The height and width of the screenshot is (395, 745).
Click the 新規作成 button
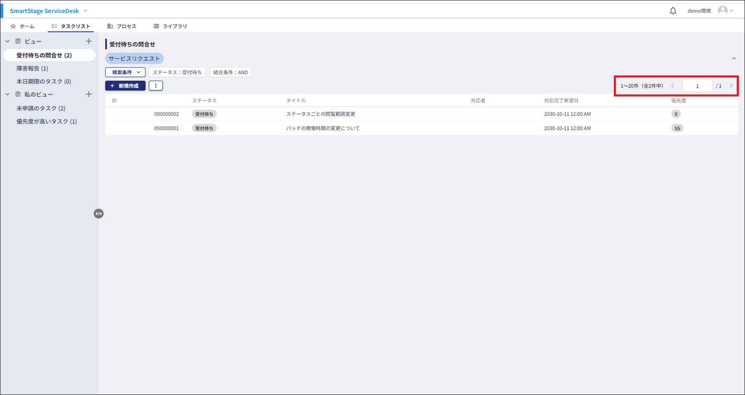click(x=125, y=86)
